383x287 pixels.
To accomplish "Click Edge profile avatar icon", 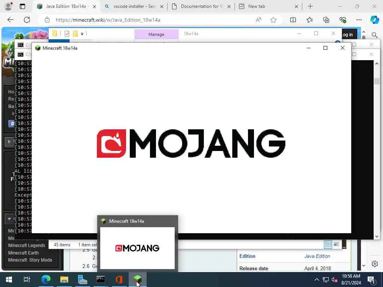I will [9, 6].
